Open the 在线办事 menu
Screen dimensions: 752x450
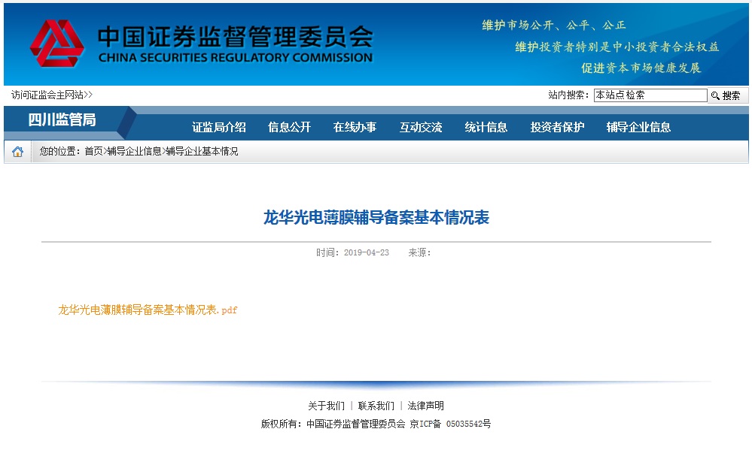click(355, 127)
